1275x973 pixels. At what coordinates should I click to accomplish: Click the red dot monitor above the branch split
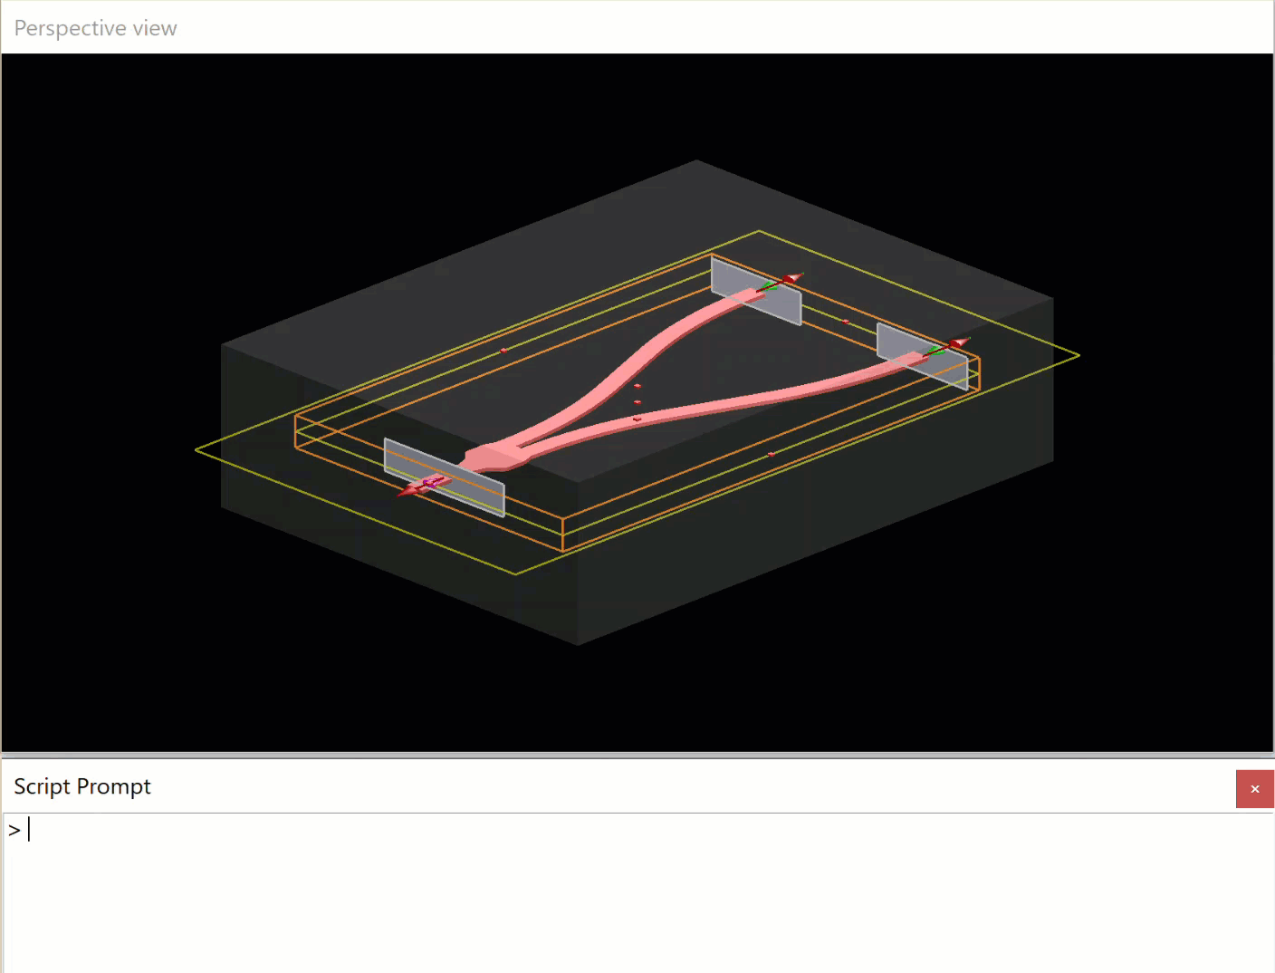(x=637, y=386)
